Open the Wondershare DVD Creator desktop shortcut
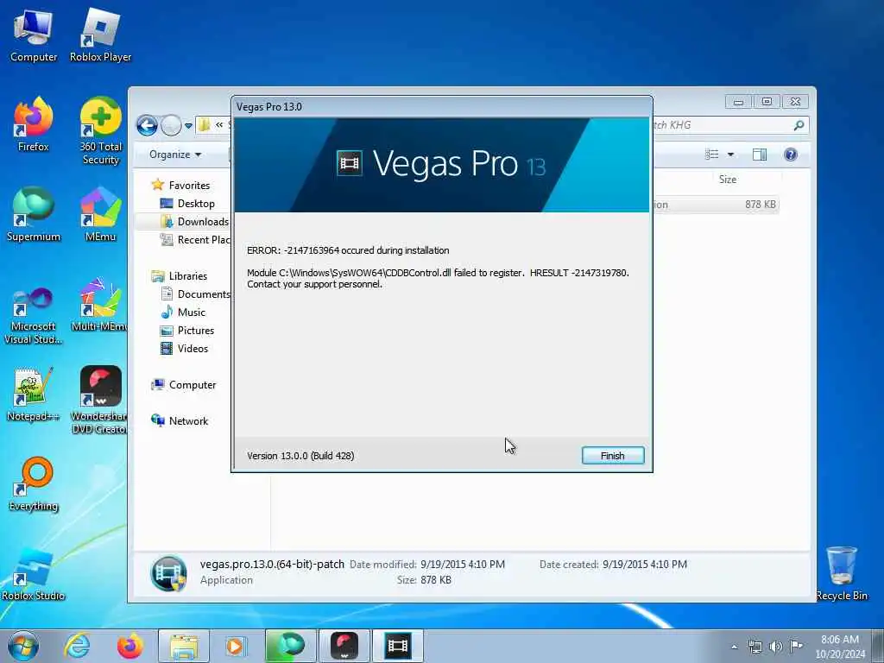This screenshot has height=663, width=884. coord(100,401)
